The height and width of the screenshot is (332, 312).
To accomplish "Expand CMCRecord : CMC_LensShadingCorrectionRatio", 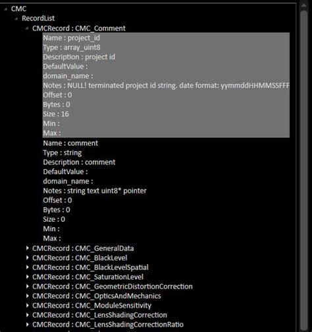I will [27, 325].
